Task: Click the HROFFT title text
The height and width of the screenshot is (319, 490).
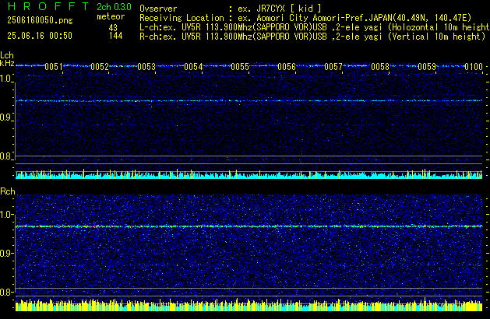Action: [48, 6]
